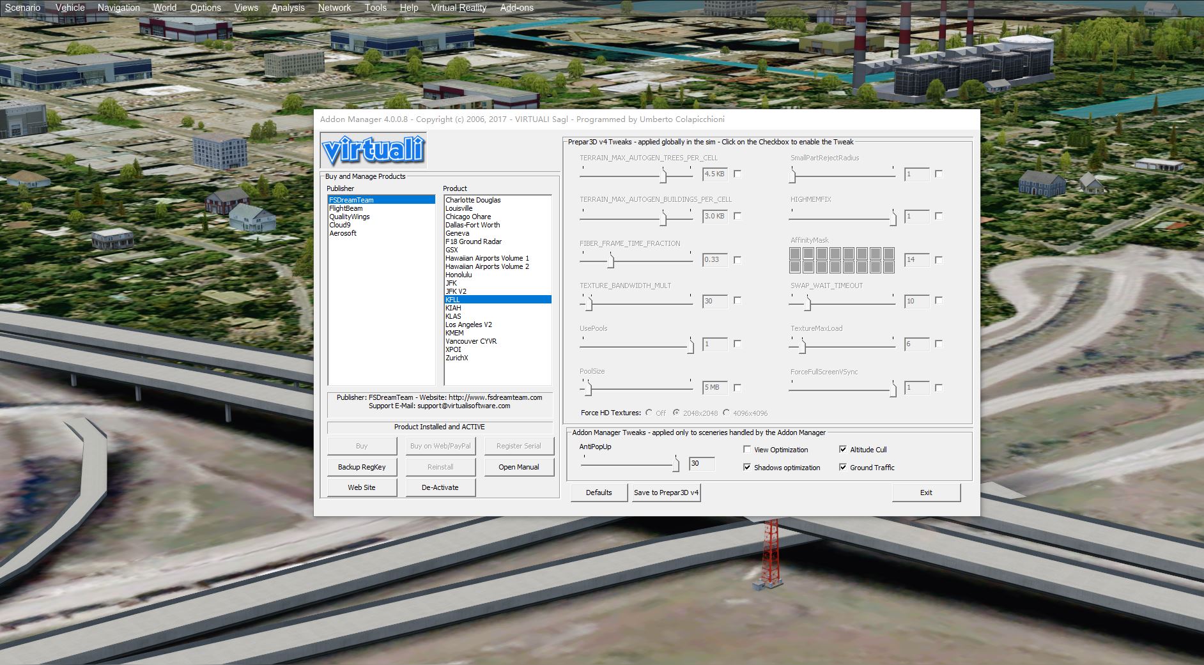Click the AntiPopUp slider handle

point(676,464)
